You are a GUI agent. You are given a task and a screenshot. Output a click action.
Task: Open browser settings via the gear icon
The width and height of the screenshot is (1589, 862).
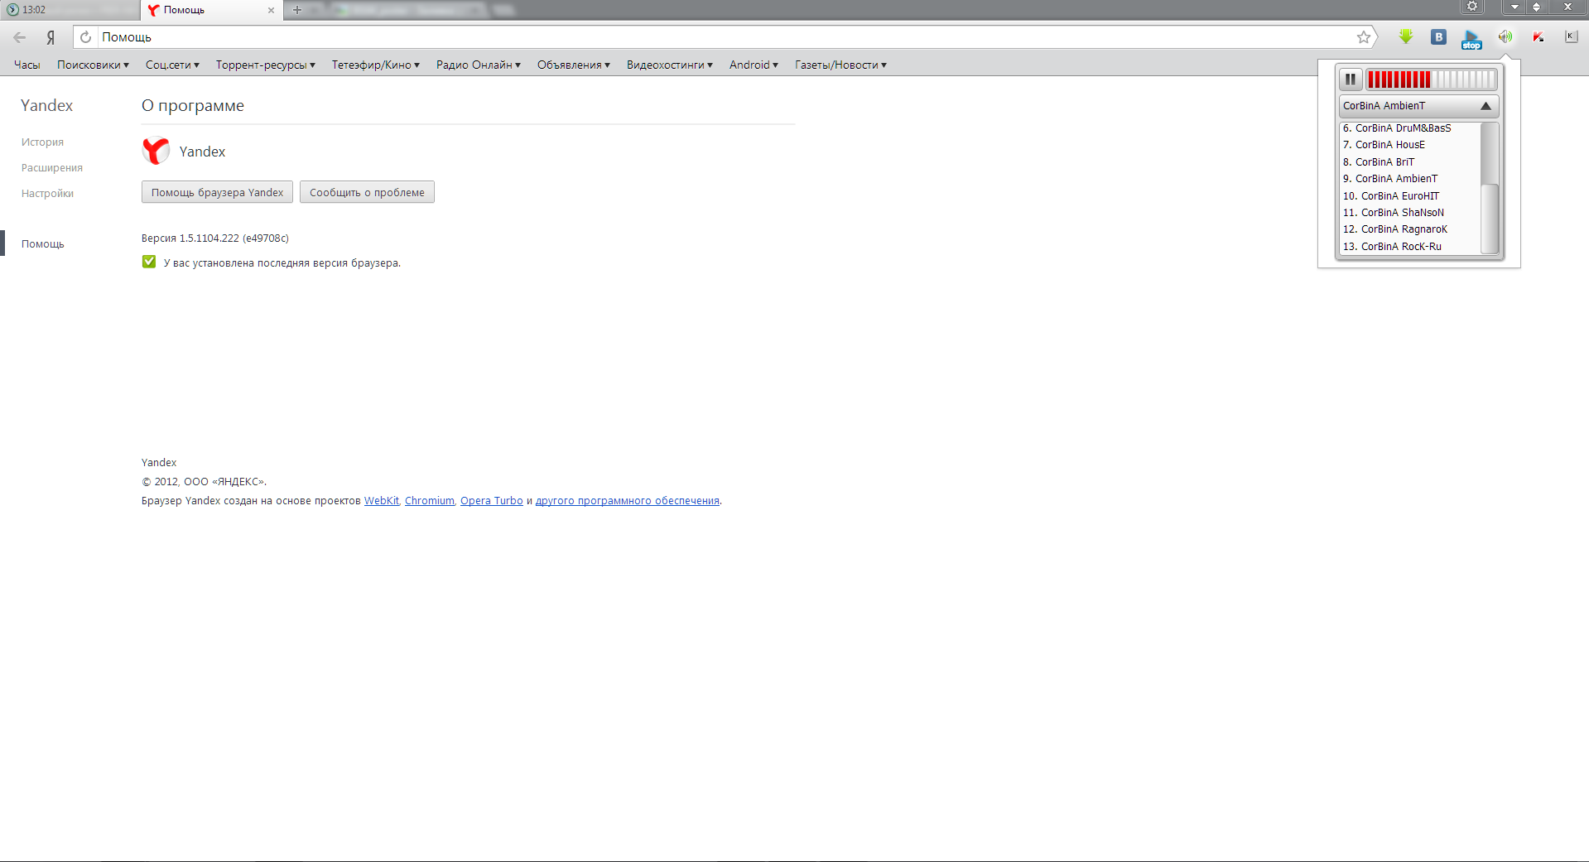click(x=1472, y=7)
